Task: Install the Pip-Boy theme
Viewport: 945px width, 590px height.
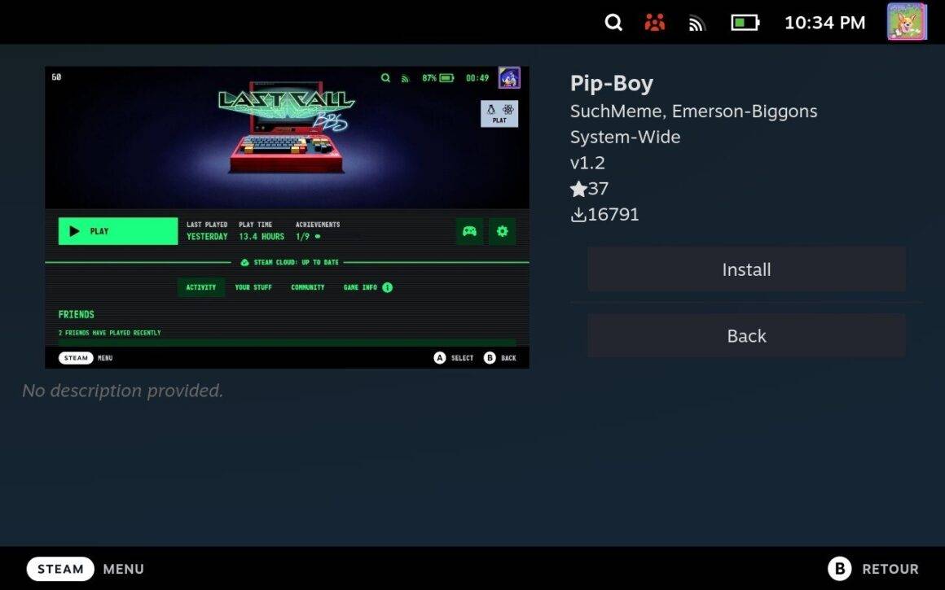Action: point(746,269)
